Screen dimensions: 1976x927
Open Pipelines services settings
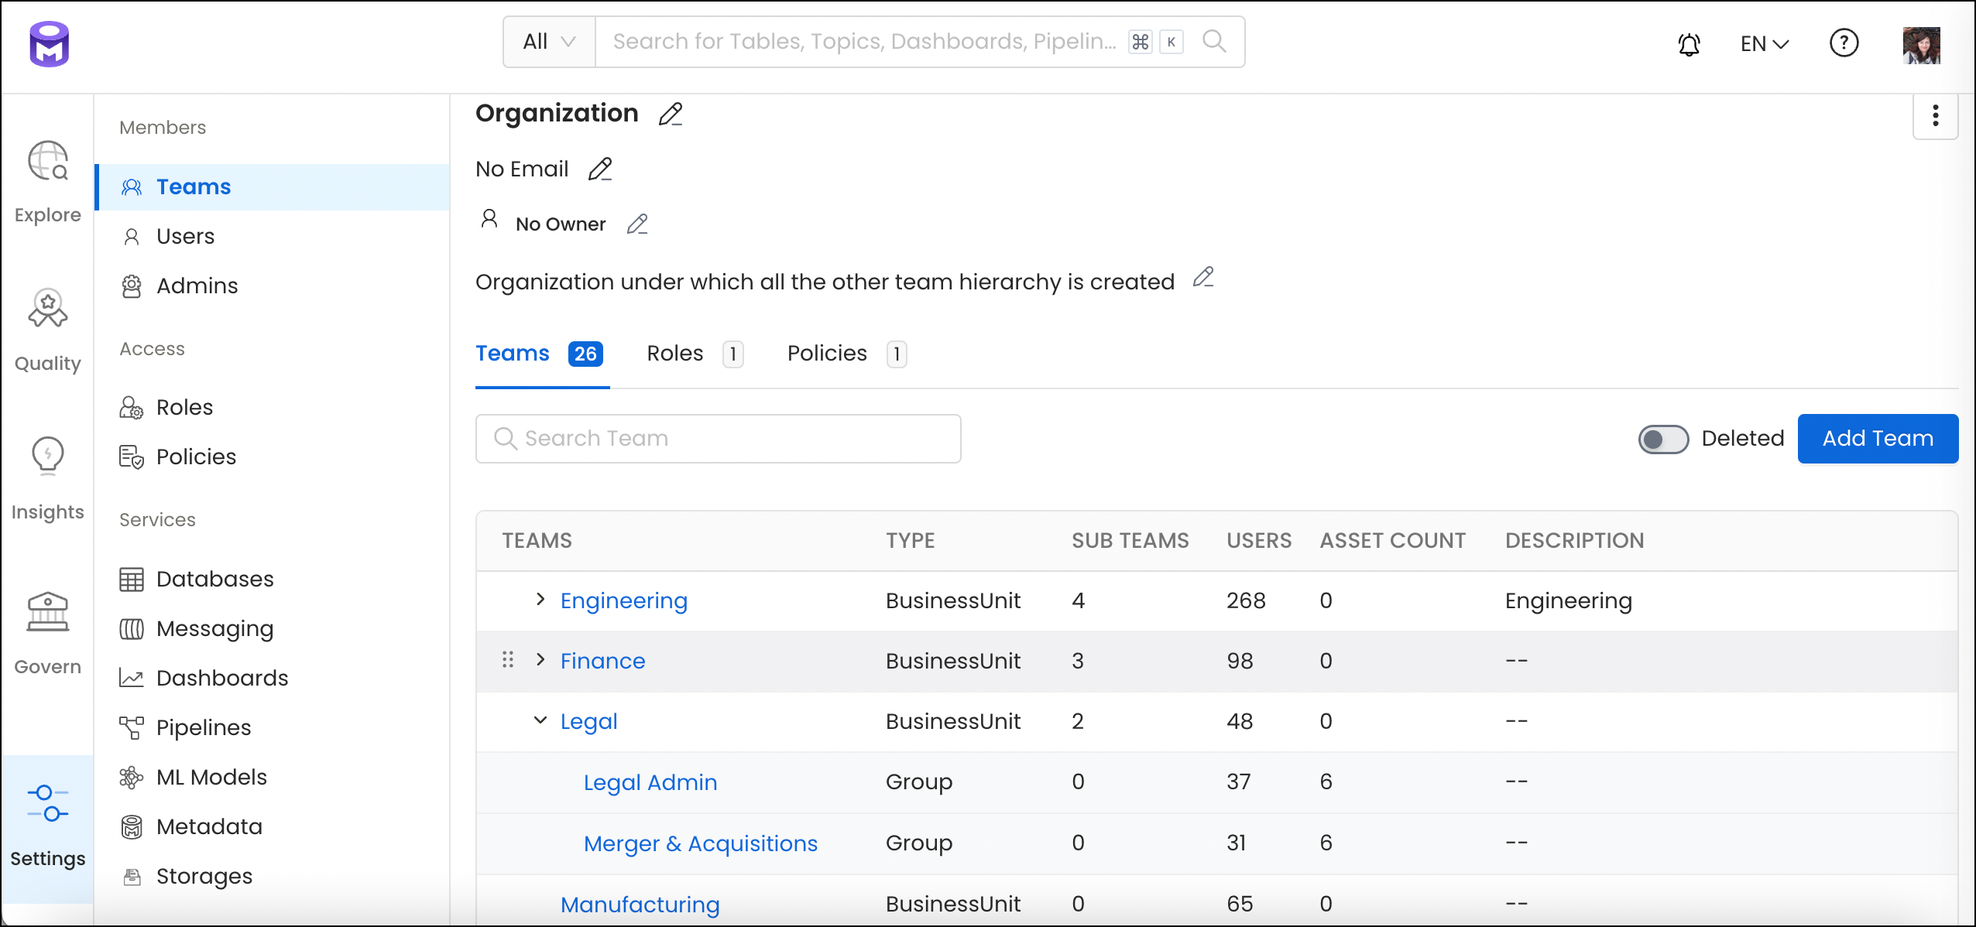273,727
